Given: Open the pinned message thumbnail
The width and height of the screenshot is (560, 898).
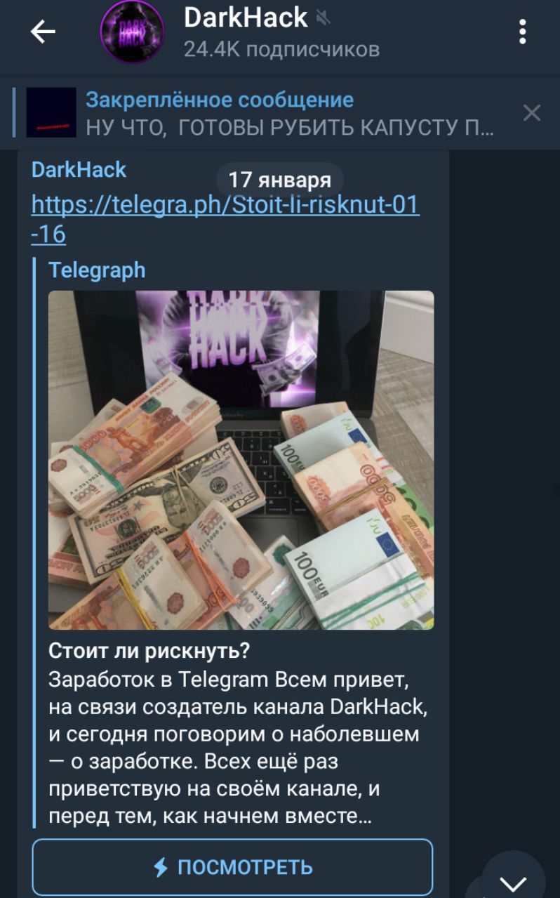Looking at the screenshot, I should tap(51, 112).
